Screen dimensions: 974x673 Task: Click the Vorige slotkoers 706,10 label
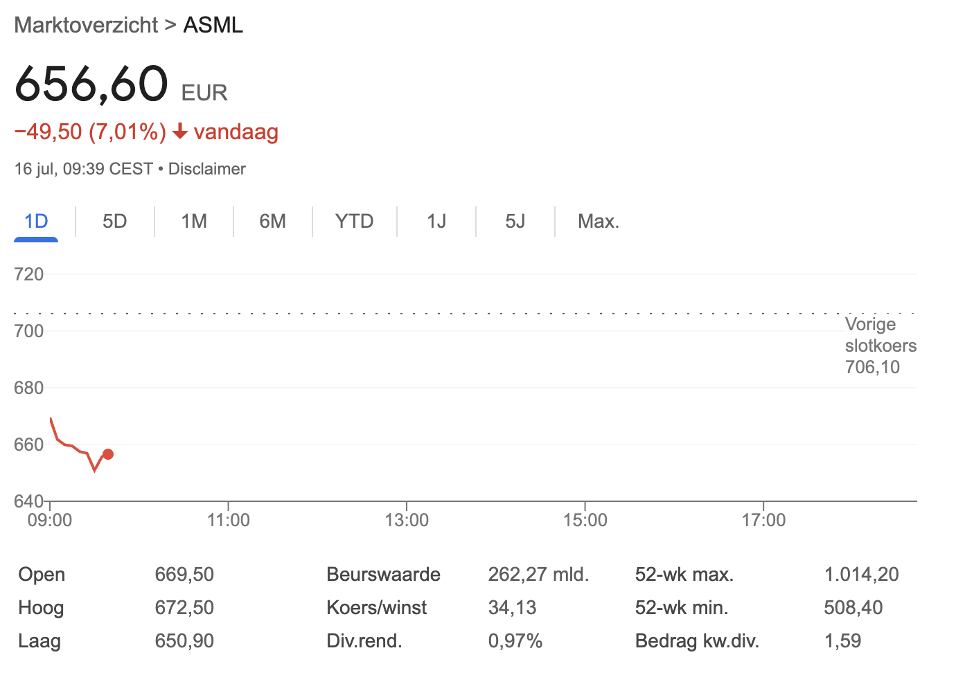click(880, 346)
